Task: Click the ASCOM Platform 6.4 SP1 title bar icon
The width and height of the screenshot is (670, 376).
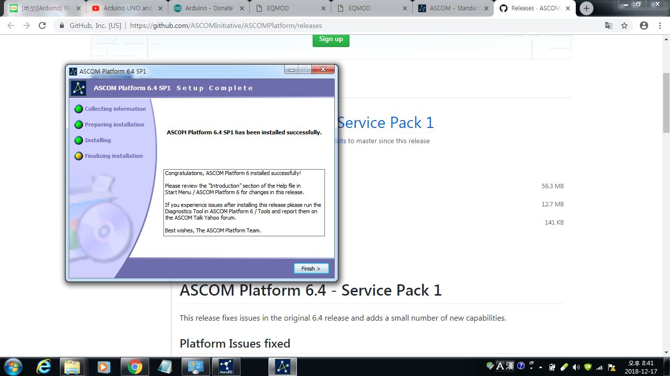Action: pyautogui.click(x=73, y=71)
